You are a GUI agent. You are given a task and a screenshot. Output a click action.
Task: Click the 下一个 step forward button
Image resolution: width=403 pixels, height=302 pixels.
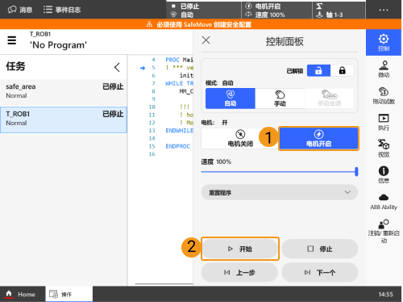coord(320,272)
